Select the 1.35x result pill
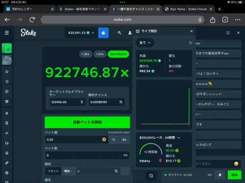 pyautogui.click(x=86, y=54)
